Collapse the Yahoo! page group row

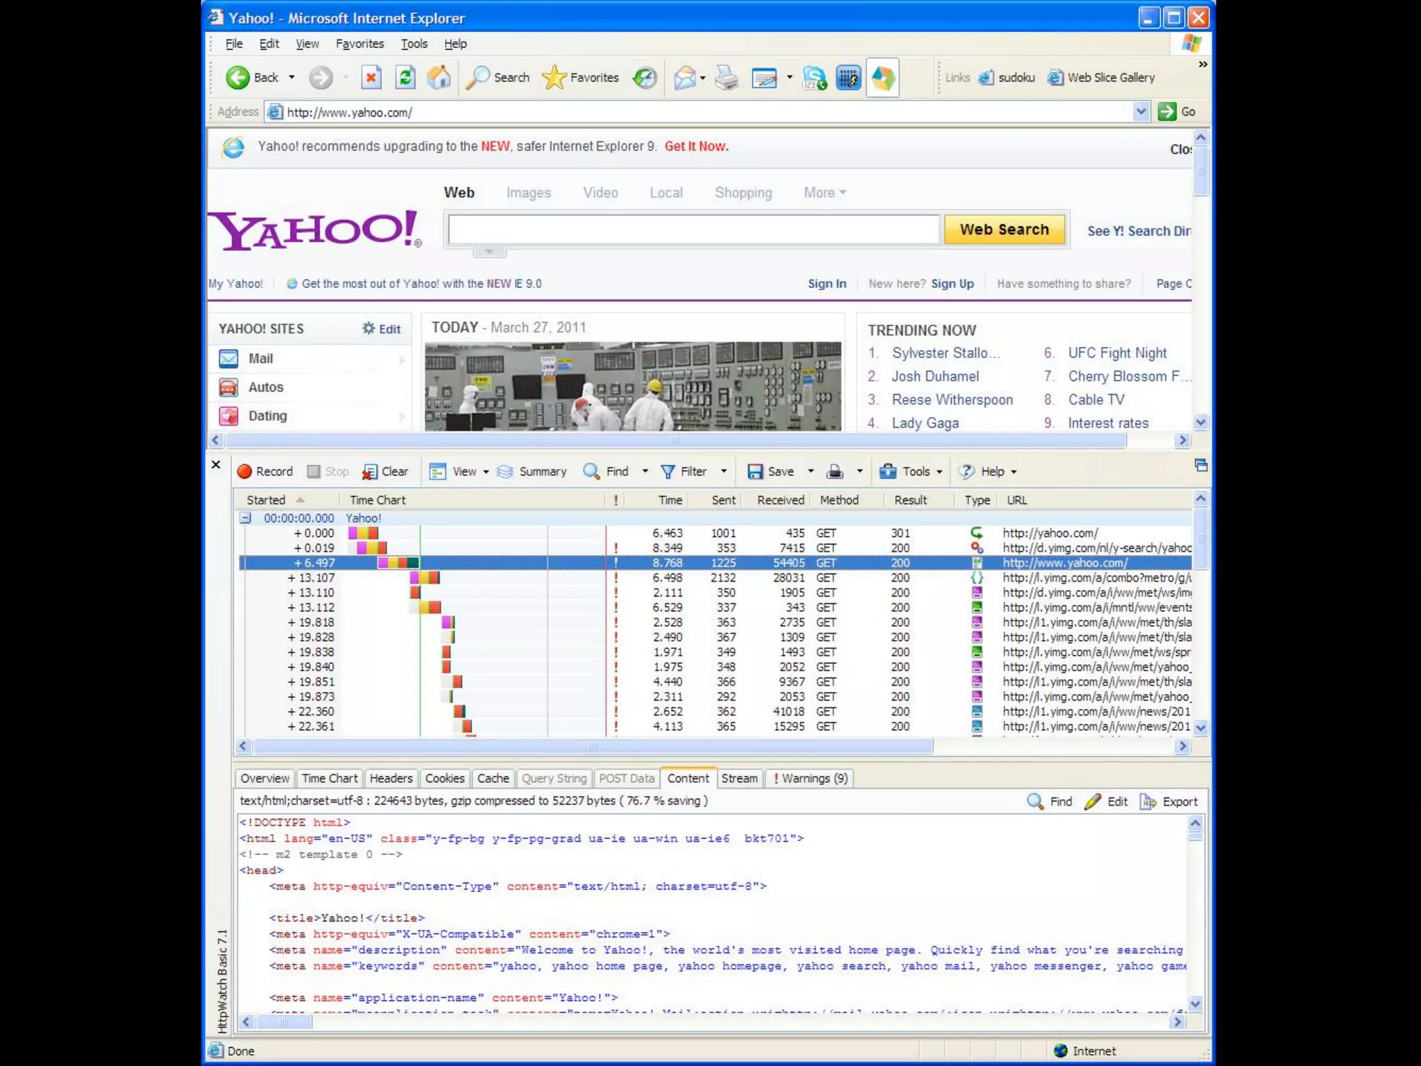point(245,518)
